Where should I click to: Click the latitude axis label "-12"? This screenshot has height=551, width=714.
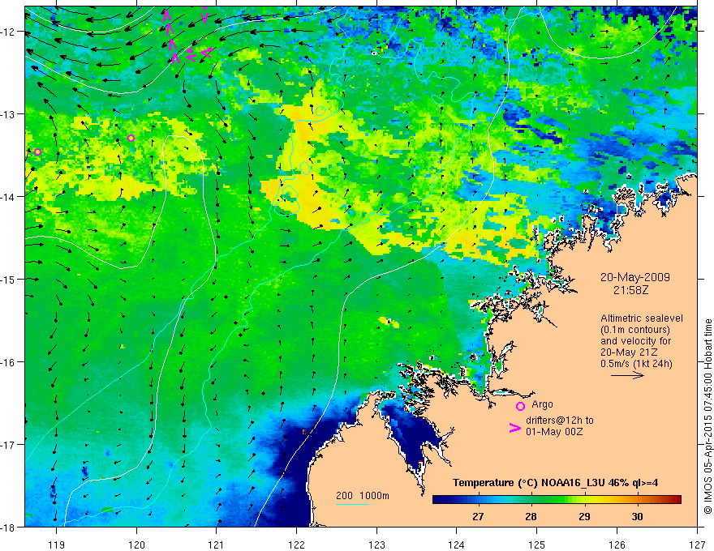click(x=8, y=32)
